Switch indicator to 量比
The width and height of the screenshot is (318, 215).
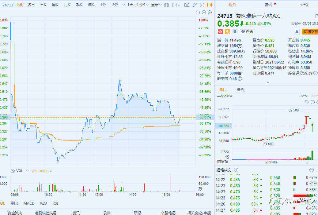pos(14,203)
